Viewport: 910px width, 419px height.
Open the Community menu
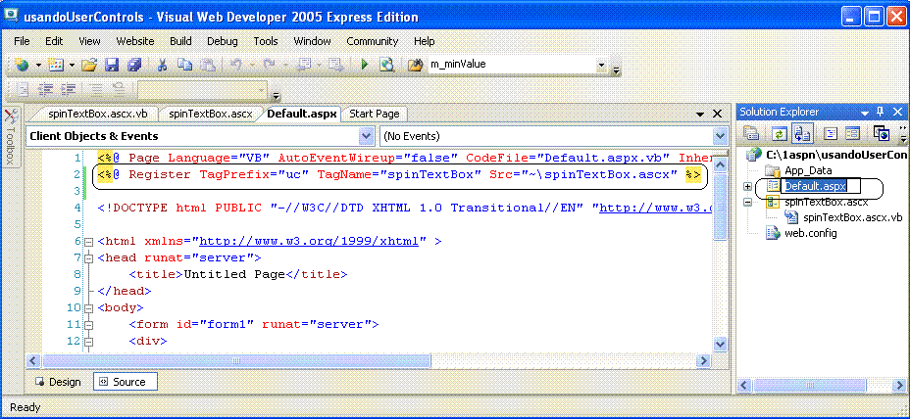click(372, 41)
